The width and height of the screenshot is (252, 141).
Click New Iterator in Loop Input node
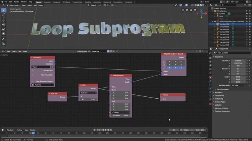48,70
